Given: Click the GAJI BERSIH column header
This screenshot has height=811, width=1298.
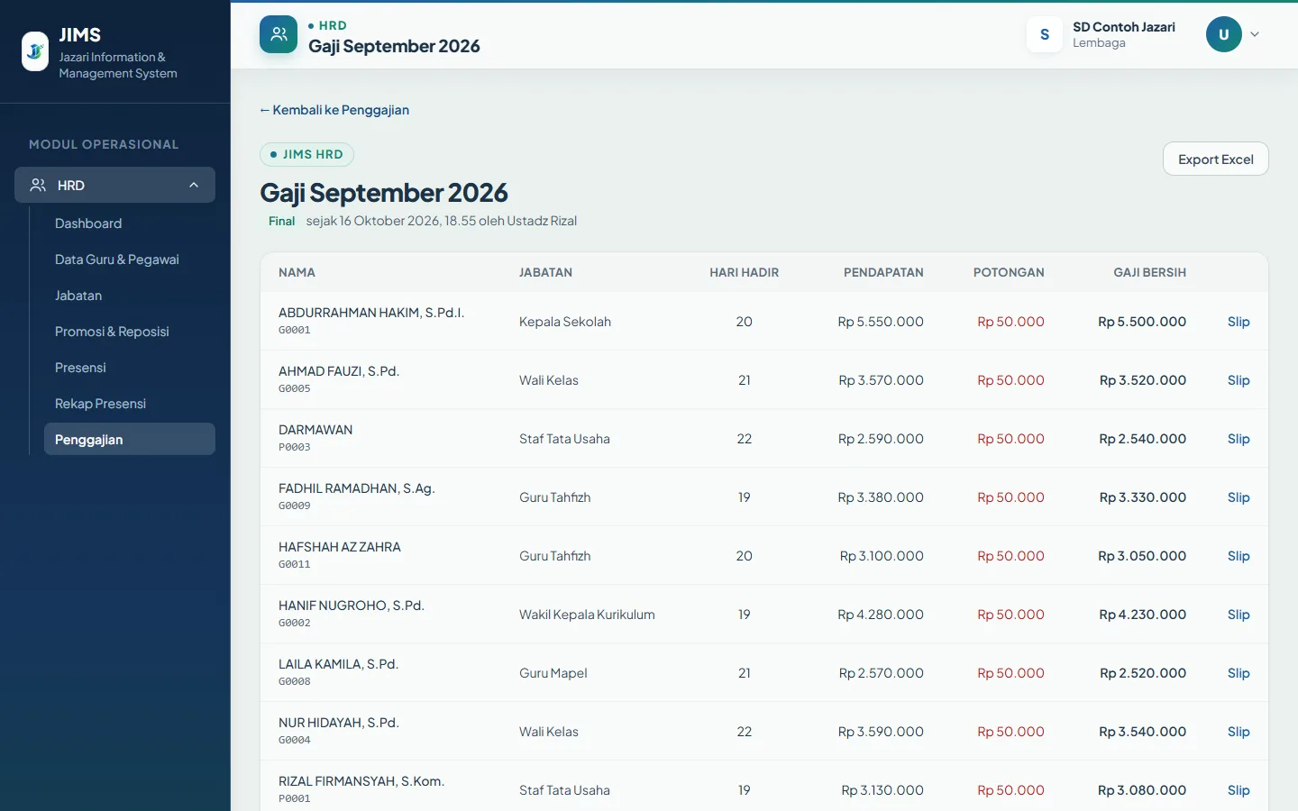Looking at the screenshot, I should click(1149, 272).
